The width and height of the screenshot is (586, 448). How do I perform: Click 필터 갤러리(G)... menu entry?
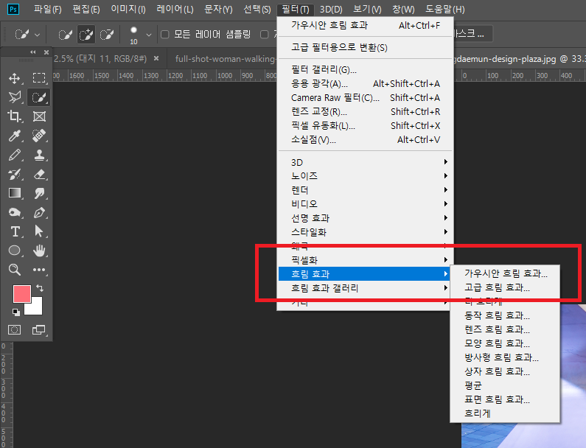click(x=324, y=69)
